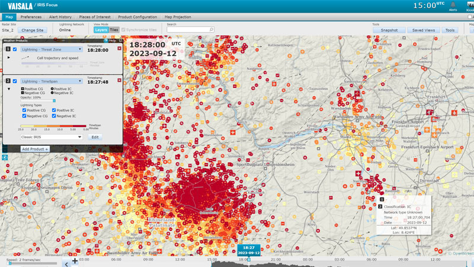Click the blue side-panel arrow icon on map
The height and width of the screenshot is (267, 474).
(5, 157)
